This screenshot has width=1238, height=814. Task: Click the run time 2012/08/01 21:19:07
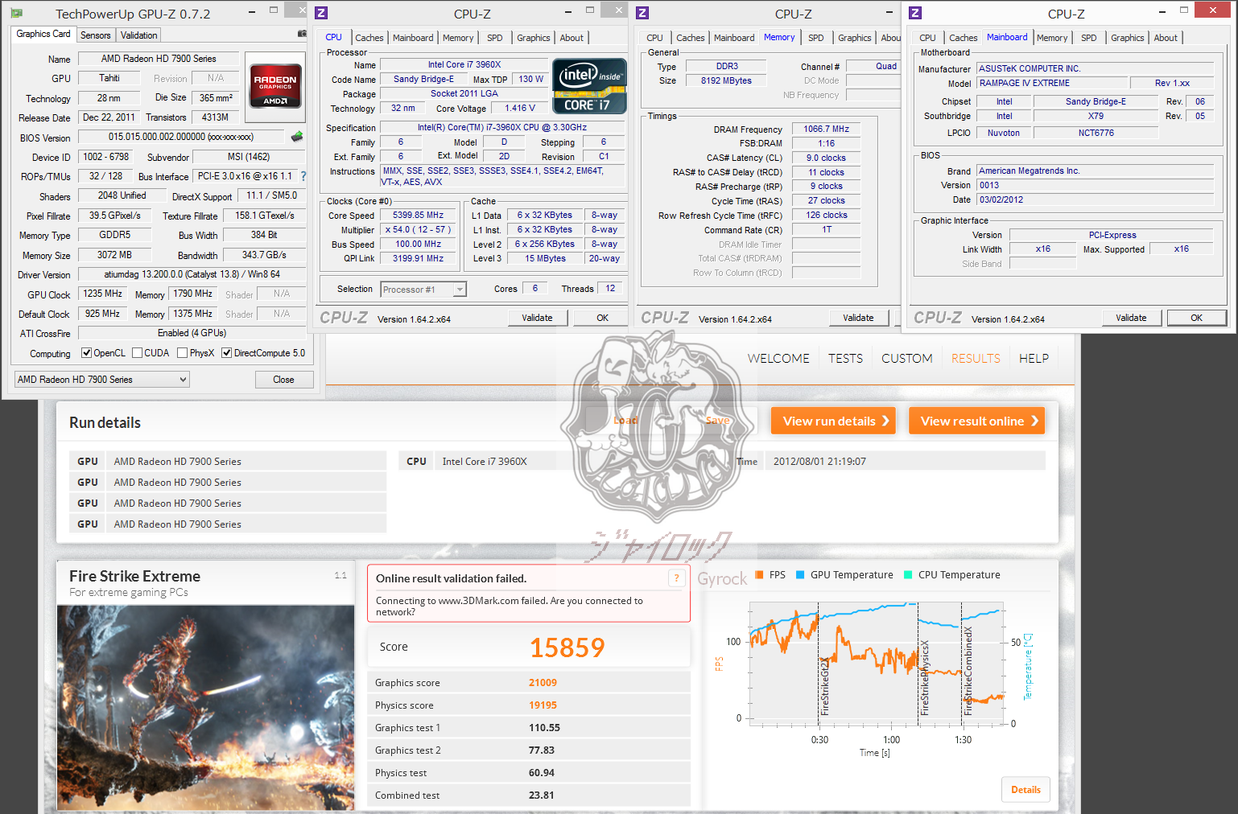[x=819, y=461]
